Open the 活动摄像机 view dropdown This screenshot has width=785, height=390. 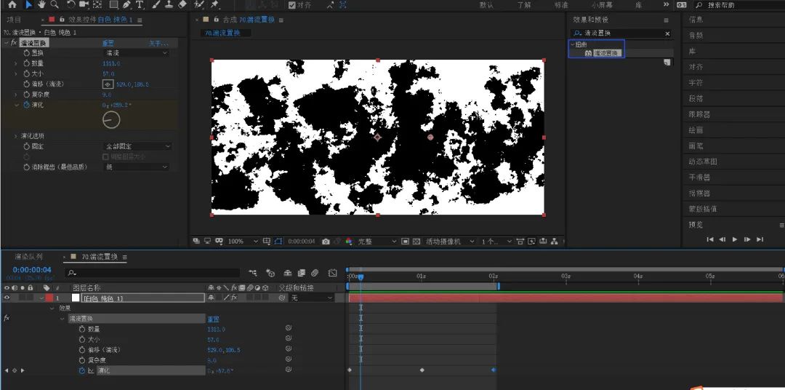pyautogui.click(x=450, y=241)
